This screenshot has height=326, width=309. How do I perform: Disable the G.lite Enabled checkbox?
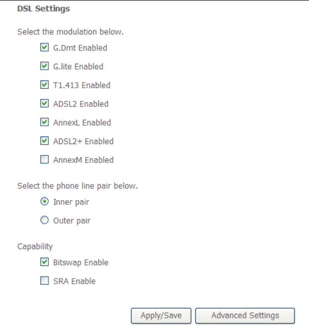click(x=44, y=66)
